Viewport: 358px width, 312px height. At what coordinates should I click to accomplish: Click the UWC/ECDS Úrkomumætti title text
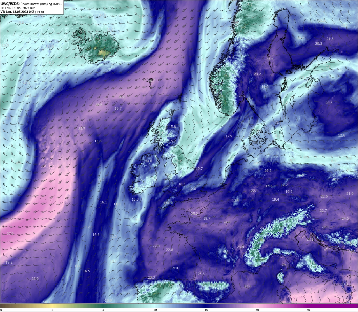pos(31,4)
